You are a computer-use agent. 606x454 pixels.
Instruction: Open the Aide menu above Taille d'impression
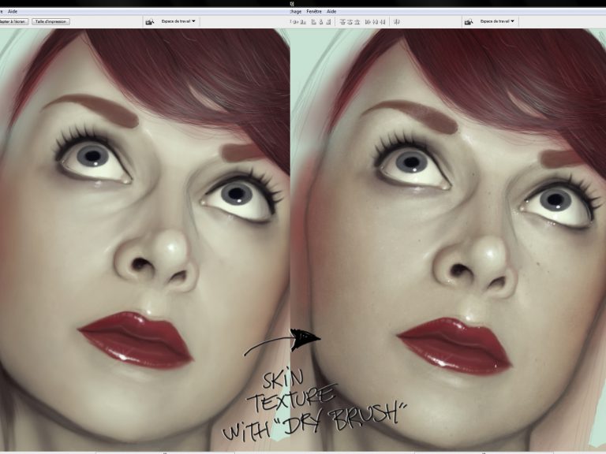(13, 12)
